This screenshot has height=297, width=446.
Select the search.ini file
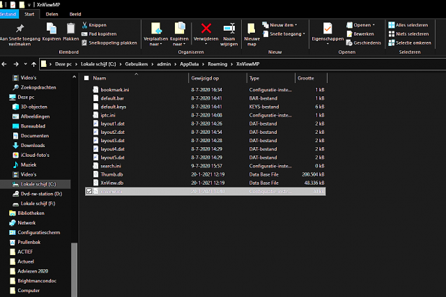pos(205,166)
